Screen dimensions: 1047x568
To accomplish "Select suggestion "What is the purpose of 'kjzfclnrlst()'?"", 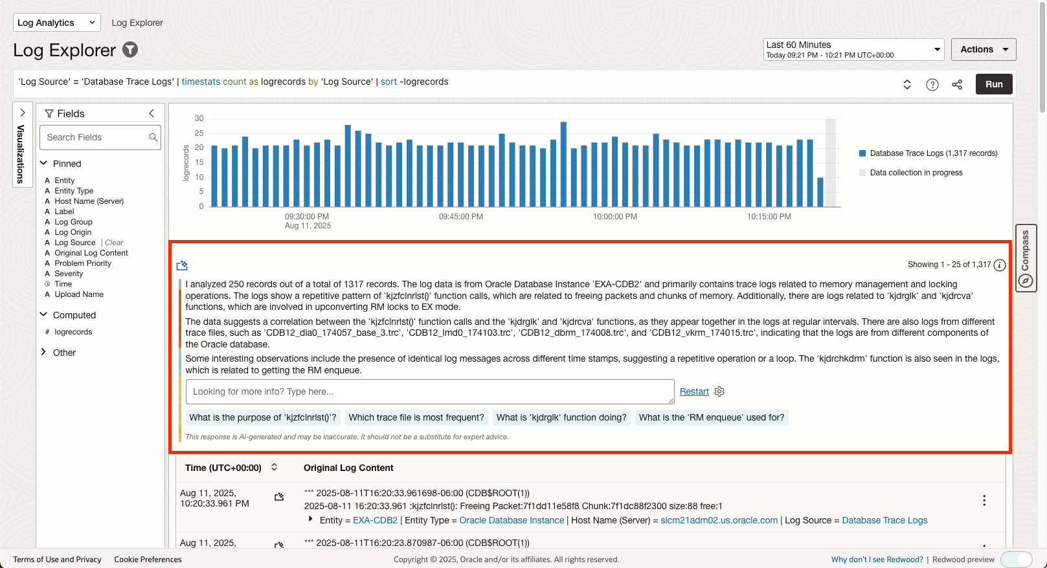I will pos(263,417).
